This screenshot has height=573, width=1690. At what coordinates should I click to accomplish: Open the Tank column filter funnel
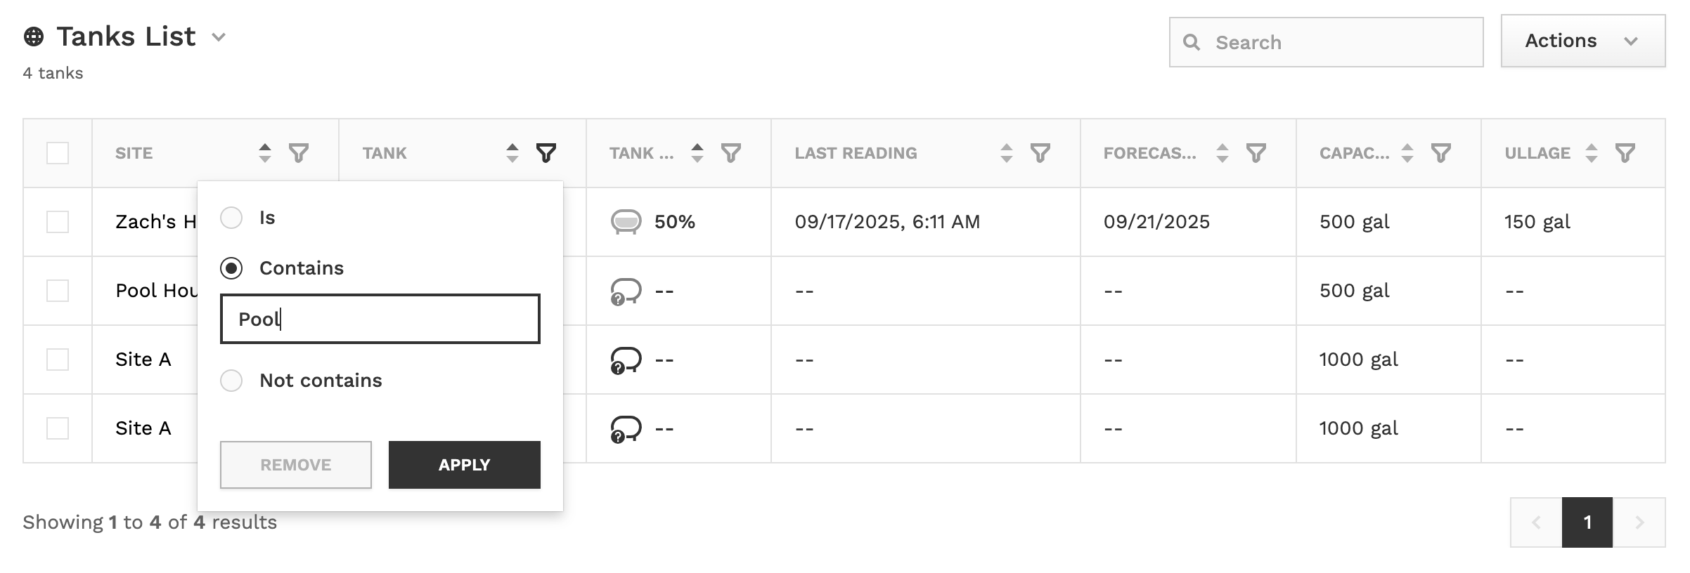(547, 153)
